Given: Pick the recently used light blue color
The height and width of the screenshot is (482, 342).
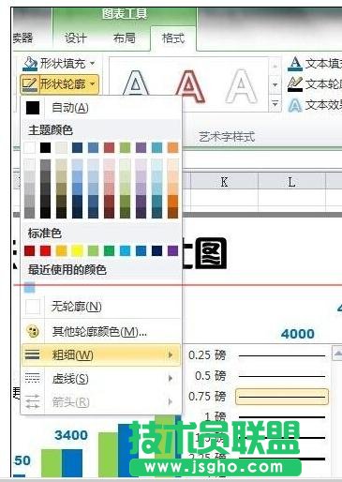Looking at the screenshot, I should click(x=30, y=287).
